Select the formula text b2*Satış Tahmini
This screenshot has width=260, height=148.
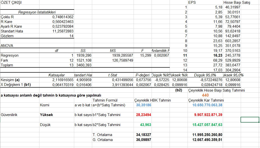[106, 125]
